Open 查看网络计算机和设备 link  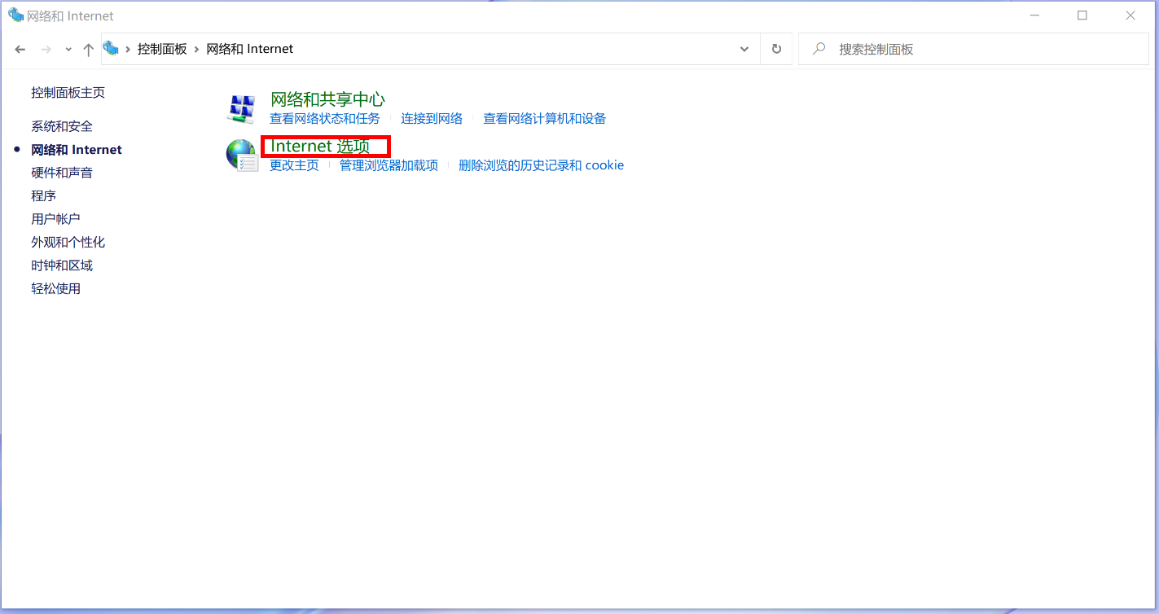coord(544,119)
